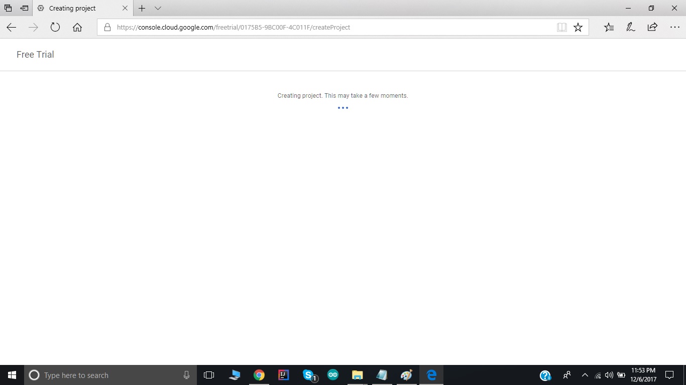The image size is (686, 385).
Task: Open Task View from taskbar
Action: tap(209, 375)
